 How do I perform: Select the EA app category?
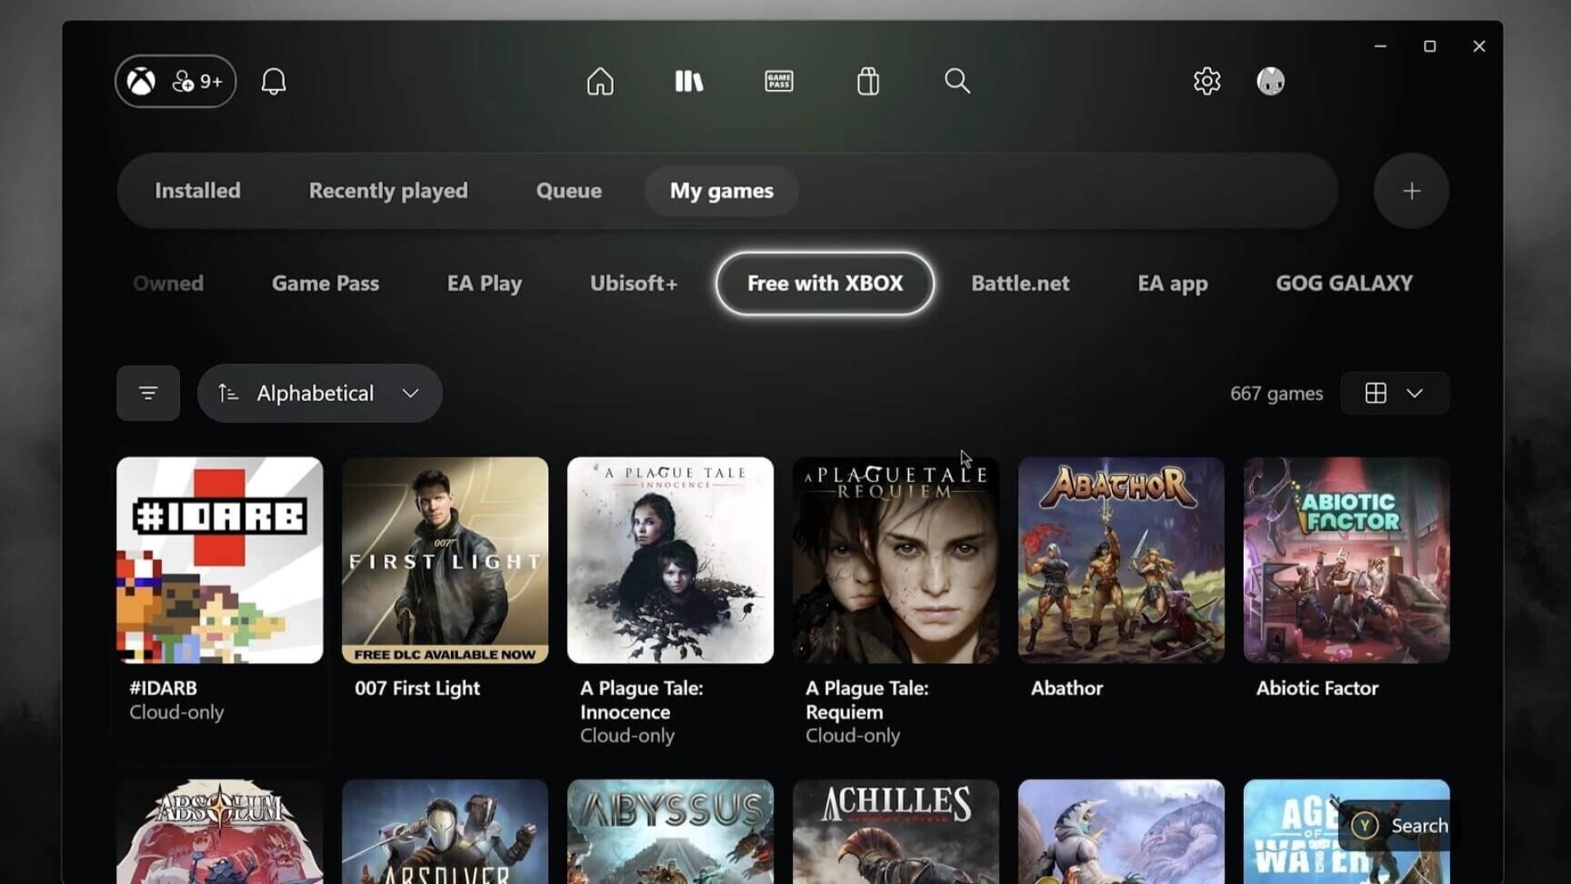(1173, 283)
